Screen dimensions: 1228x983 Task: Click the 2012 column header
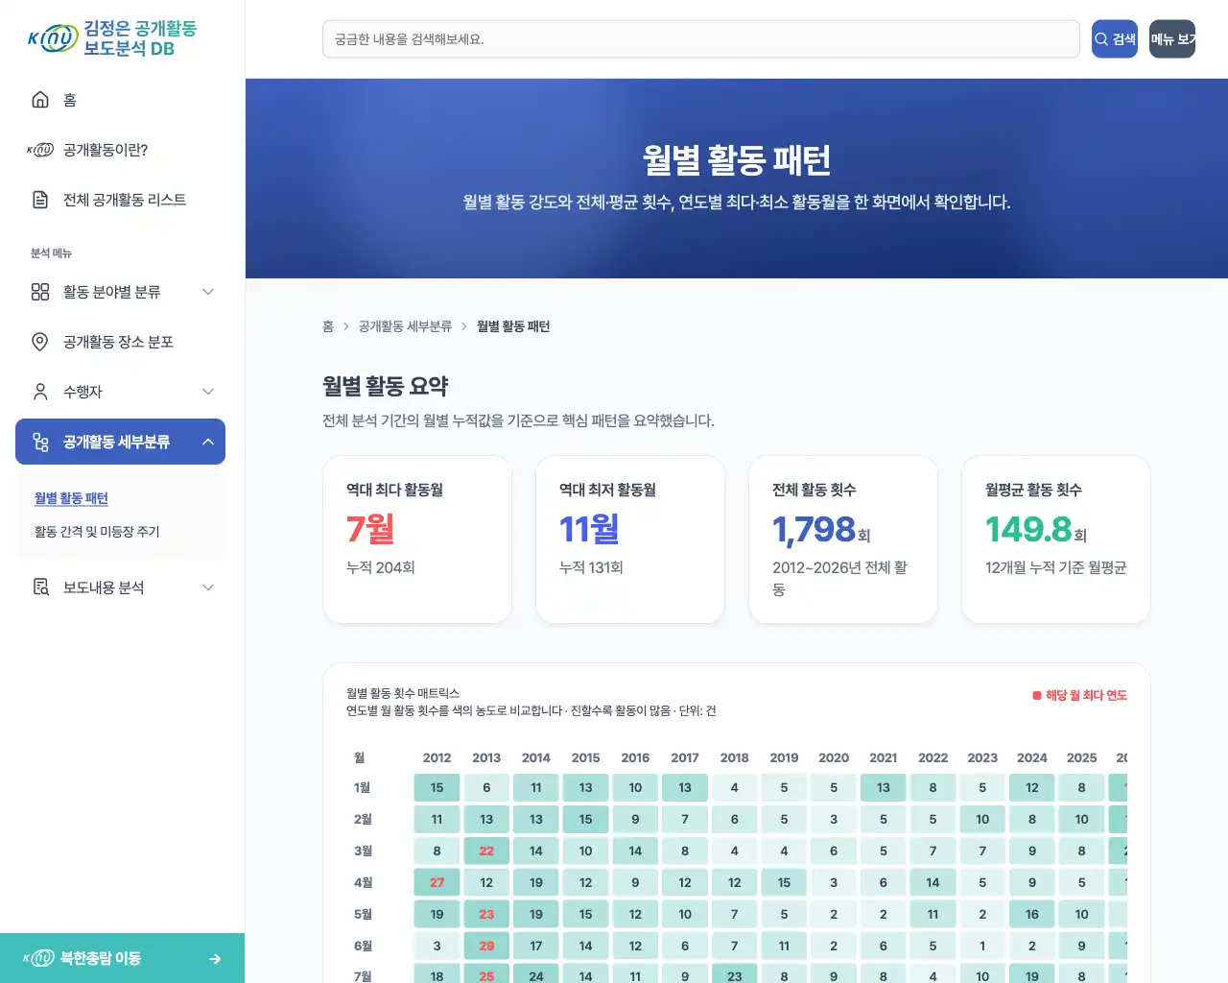point(437,757)
